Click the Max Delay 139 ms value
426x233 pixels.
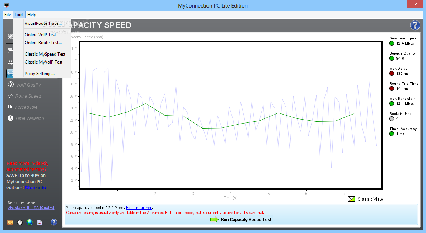click(x=402, y=73)
